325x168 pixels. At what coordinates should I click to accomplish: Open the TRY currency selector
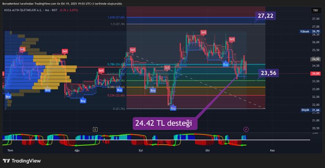(x=315, y=11)
